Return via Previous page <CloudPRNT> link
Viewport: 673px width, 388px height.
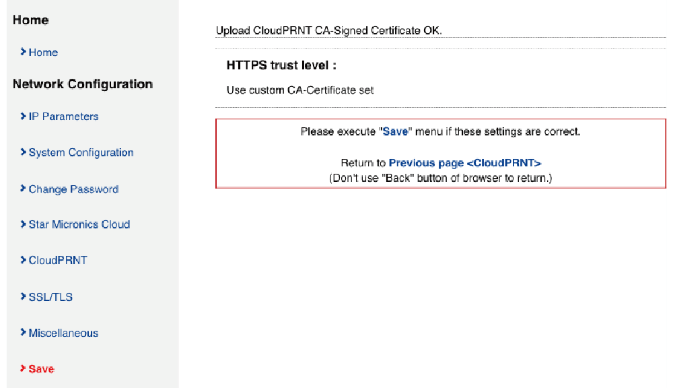click(x=465, y=163)
